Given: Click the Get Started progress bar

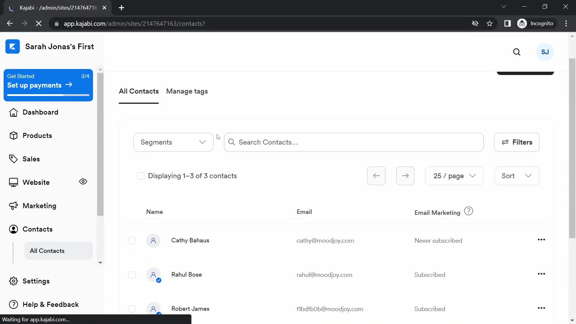Looking at the screenshot, I should click(x=48, y=95).
